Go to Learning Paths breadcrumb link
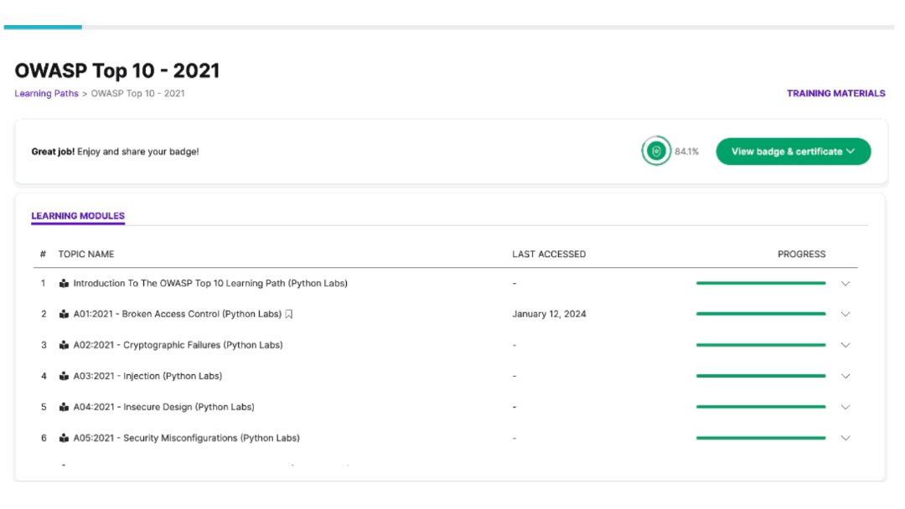This screenshot has height=509, width=905. pyautogui.click(x=46, y=94)
